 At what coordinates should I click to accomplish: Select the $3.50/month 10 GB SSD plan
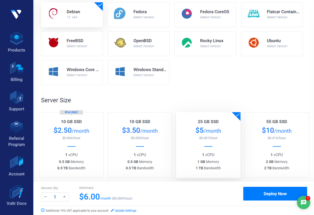(x=140, y=145)
